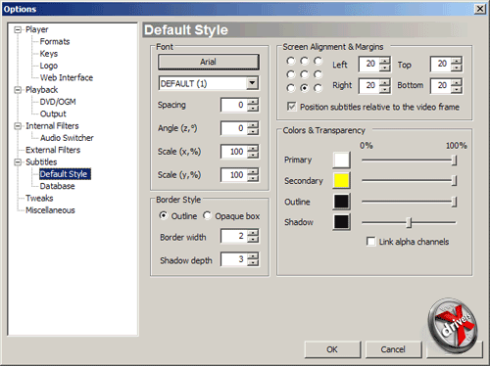Click the Outline transparency slider
490x366 pixels.
click(x=409, y=202)
